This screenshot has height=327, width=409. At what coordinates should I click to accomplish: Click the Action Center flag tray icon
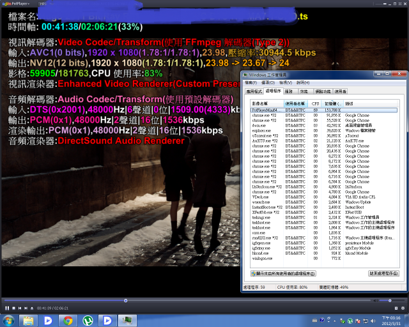[358, 321]
